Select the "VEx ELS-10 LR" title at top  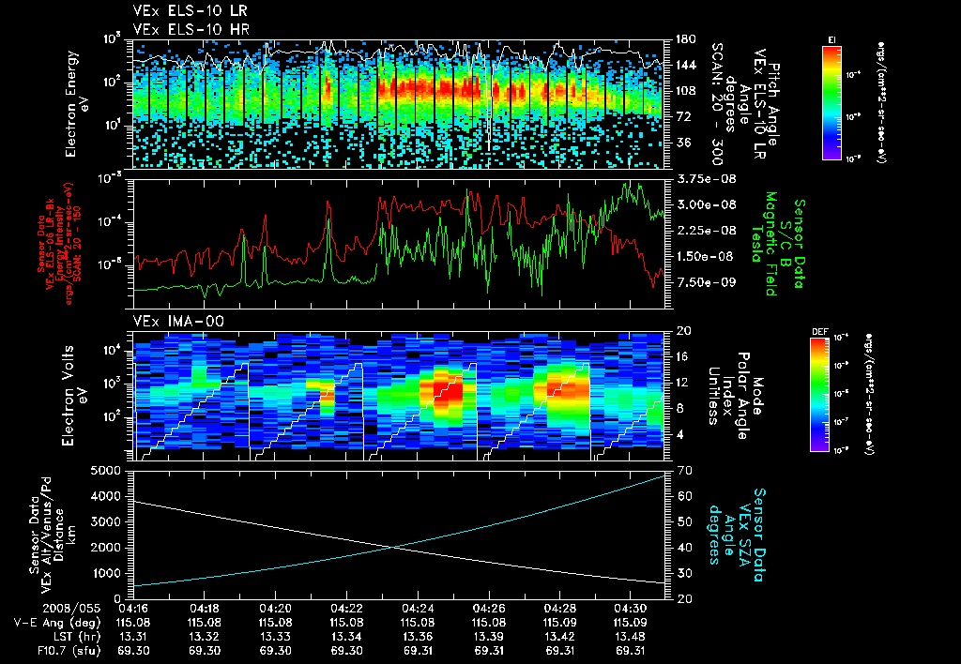pyautogui.click(x=190, y=11)
